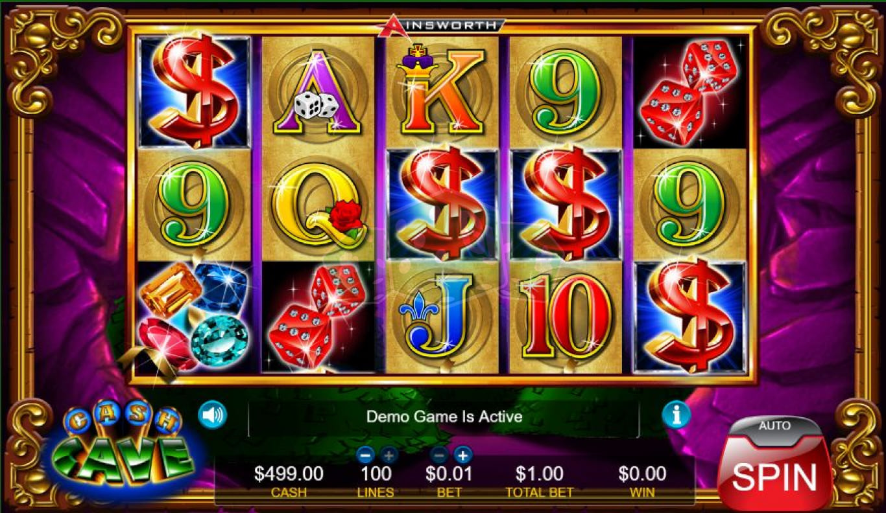Increase the number of lines
886x513 pixels.
(x=389, y=455)
